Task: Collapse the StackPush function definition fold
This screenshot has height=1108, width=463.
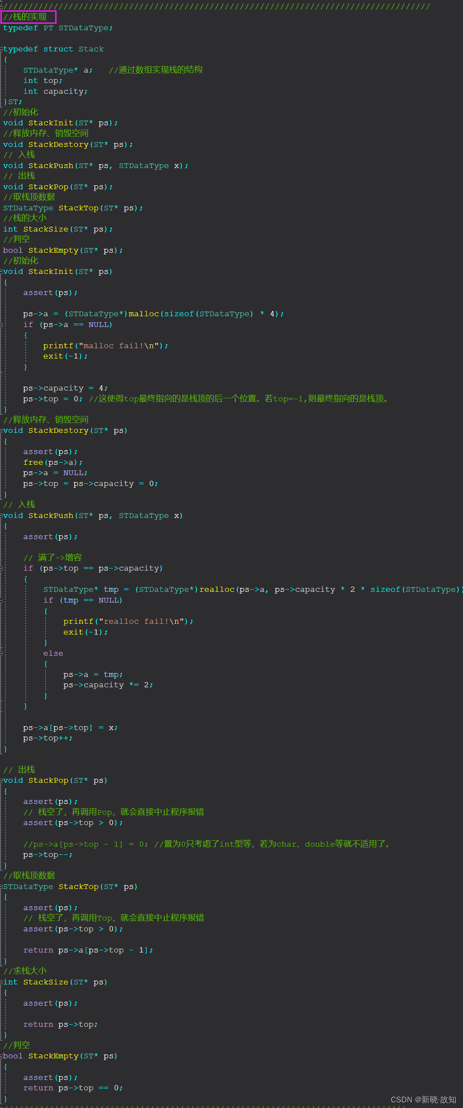Action: coord(1,516)
